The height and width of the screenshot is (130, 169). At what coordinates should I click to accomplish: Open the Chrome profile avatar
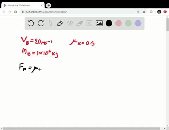point(159,12)
